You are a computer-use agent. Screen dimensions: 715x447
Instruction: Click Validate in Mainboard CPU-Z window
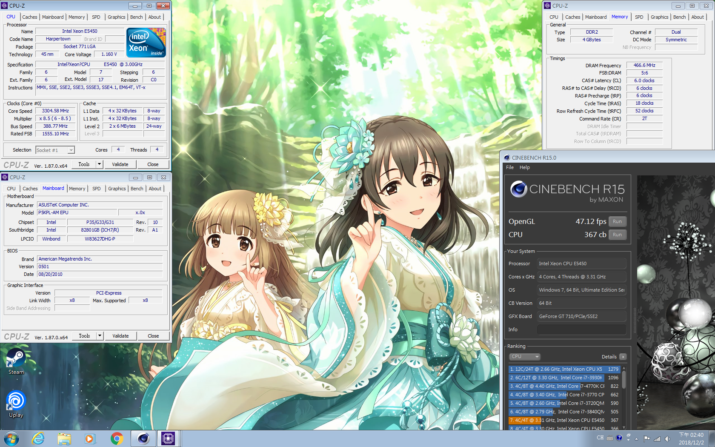pyautogui.click(x=120, y=336)
